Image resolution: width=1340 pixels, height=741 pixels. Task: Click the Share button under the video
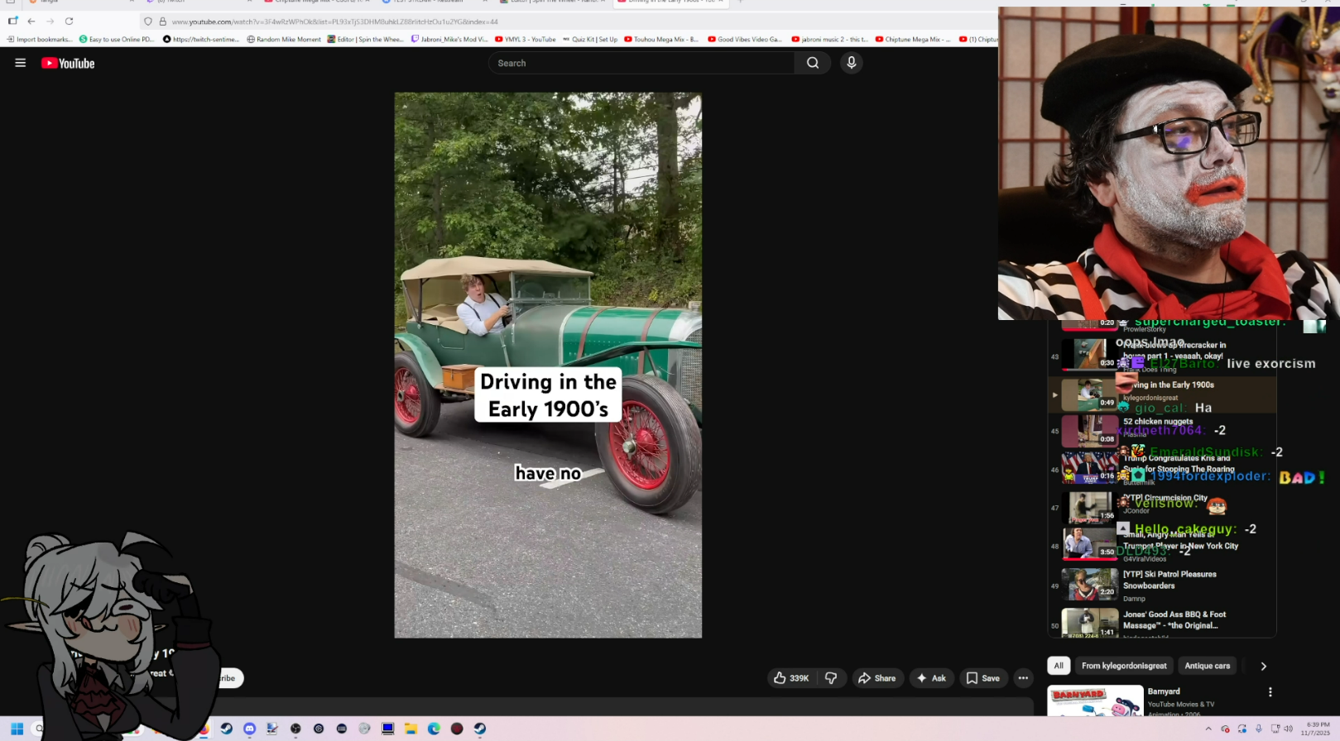877,678
